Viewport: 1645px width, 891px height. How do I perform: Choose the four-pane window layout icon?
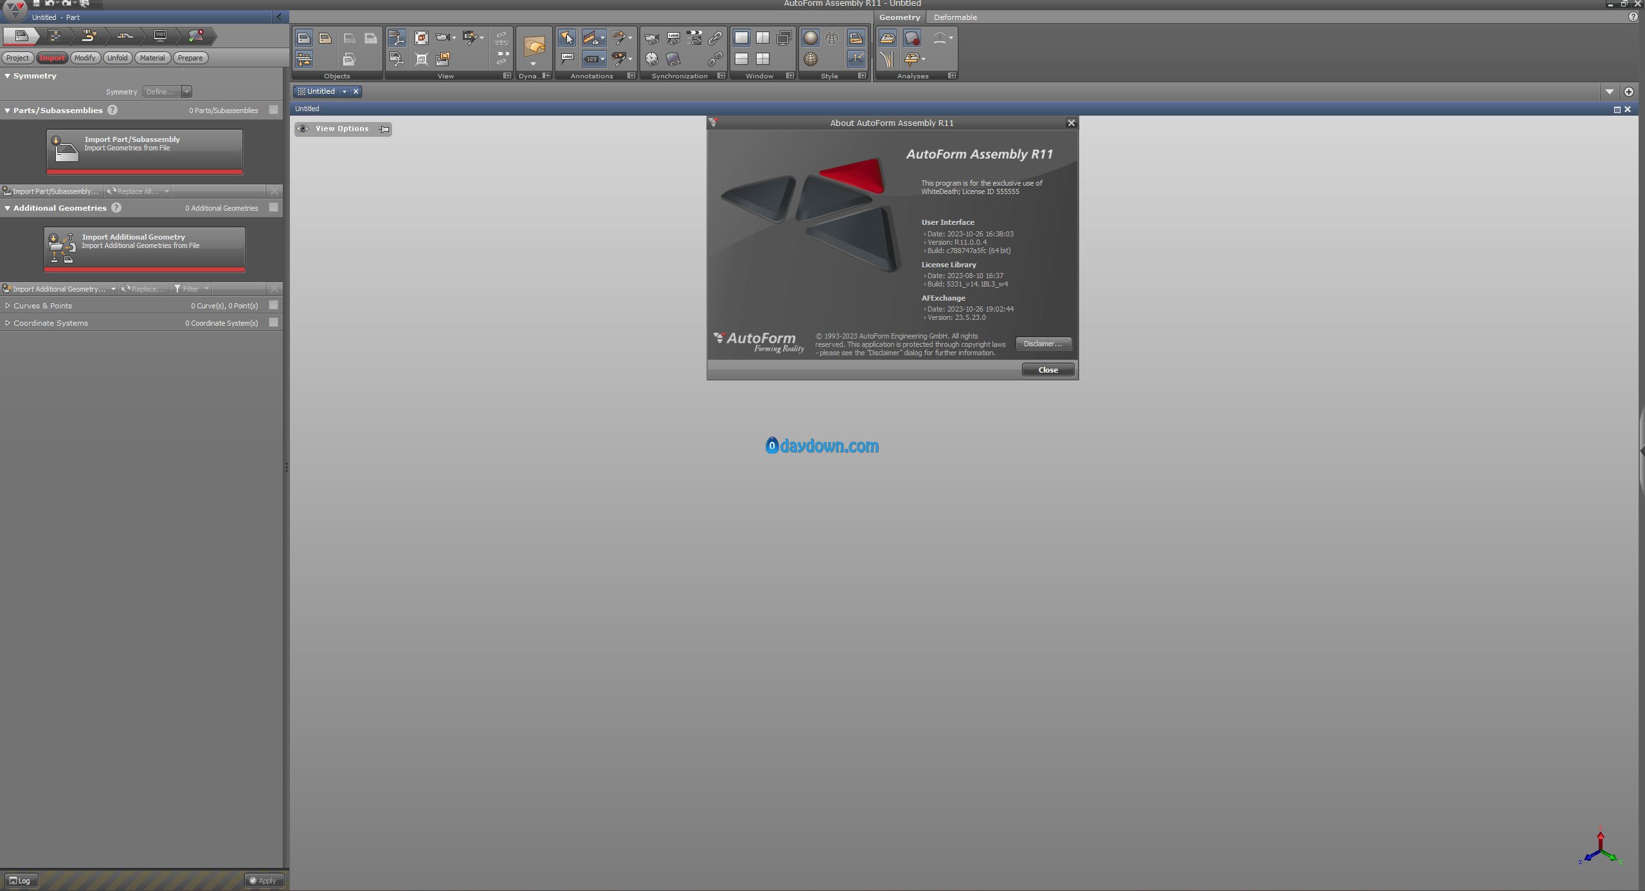pyautogui.click(x=762, y=58)
